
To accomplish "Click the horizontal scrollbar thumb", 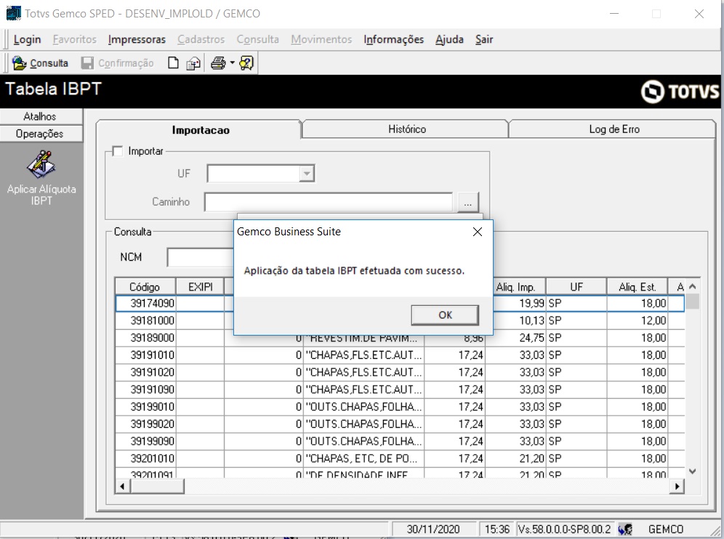I will [158, 486].
